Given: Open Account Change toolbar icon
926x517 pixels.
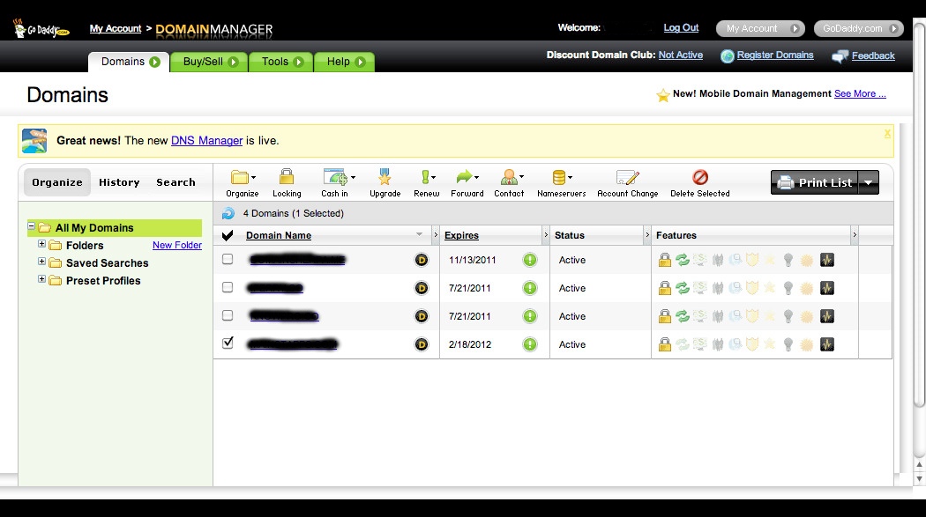Looking at the screenshot, I should (627, 177).
